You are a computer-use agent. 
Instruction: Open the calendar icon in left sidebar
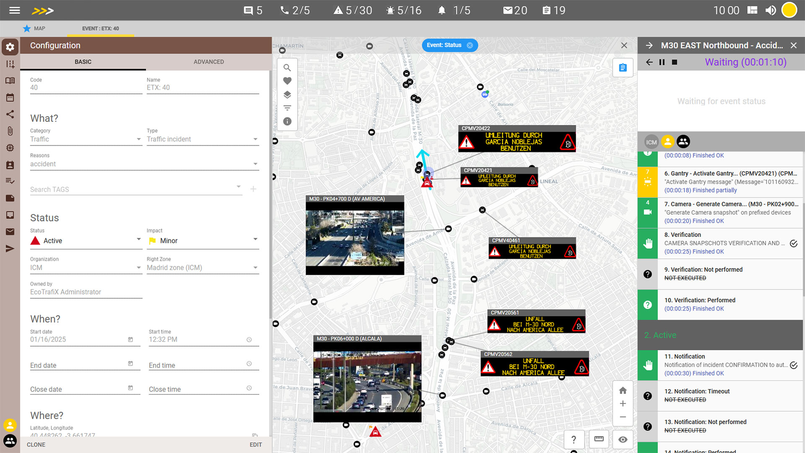(x=10, y=97)
